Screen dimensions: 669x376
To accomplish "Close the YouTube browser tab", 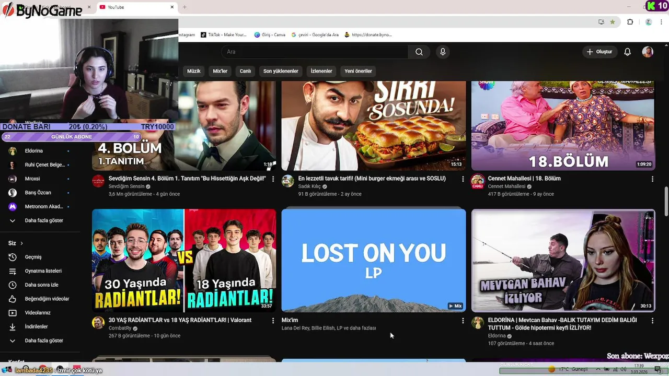I will pos(172,7).
